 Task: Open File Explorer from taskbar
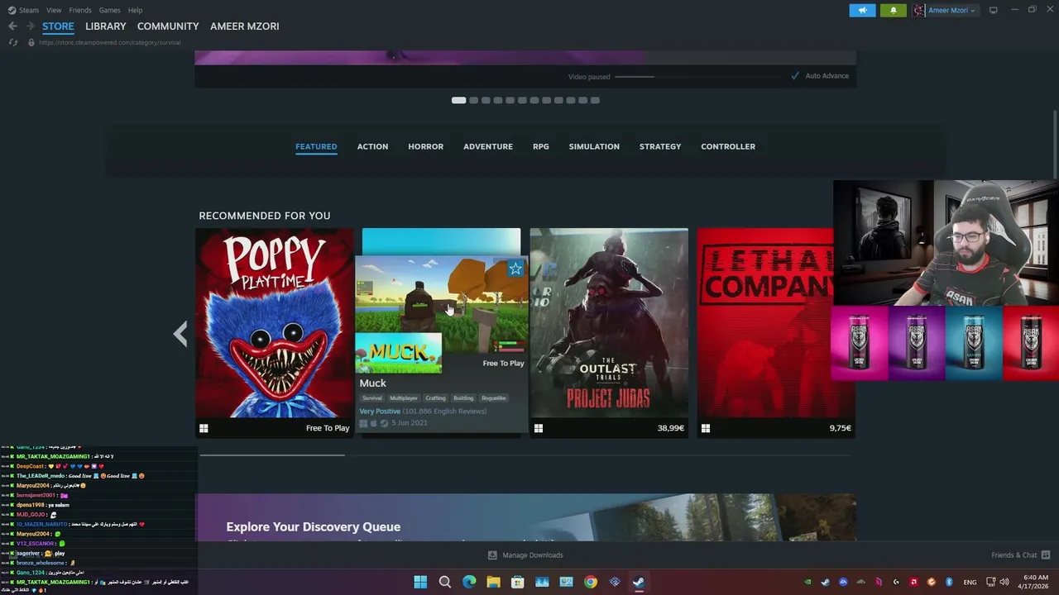click(x=493, y=582)
